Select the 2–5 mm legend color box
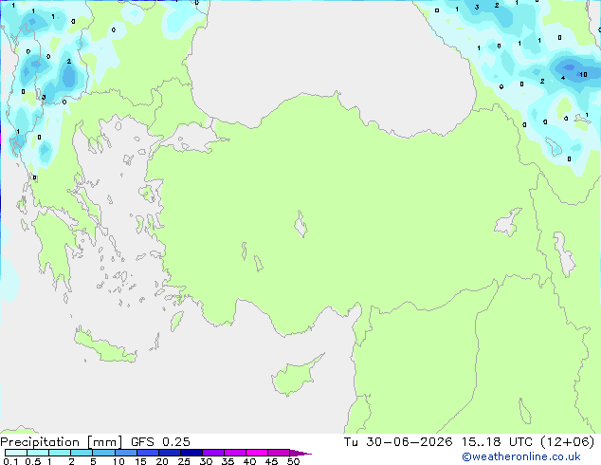601x465 pixels. point(82,453)
